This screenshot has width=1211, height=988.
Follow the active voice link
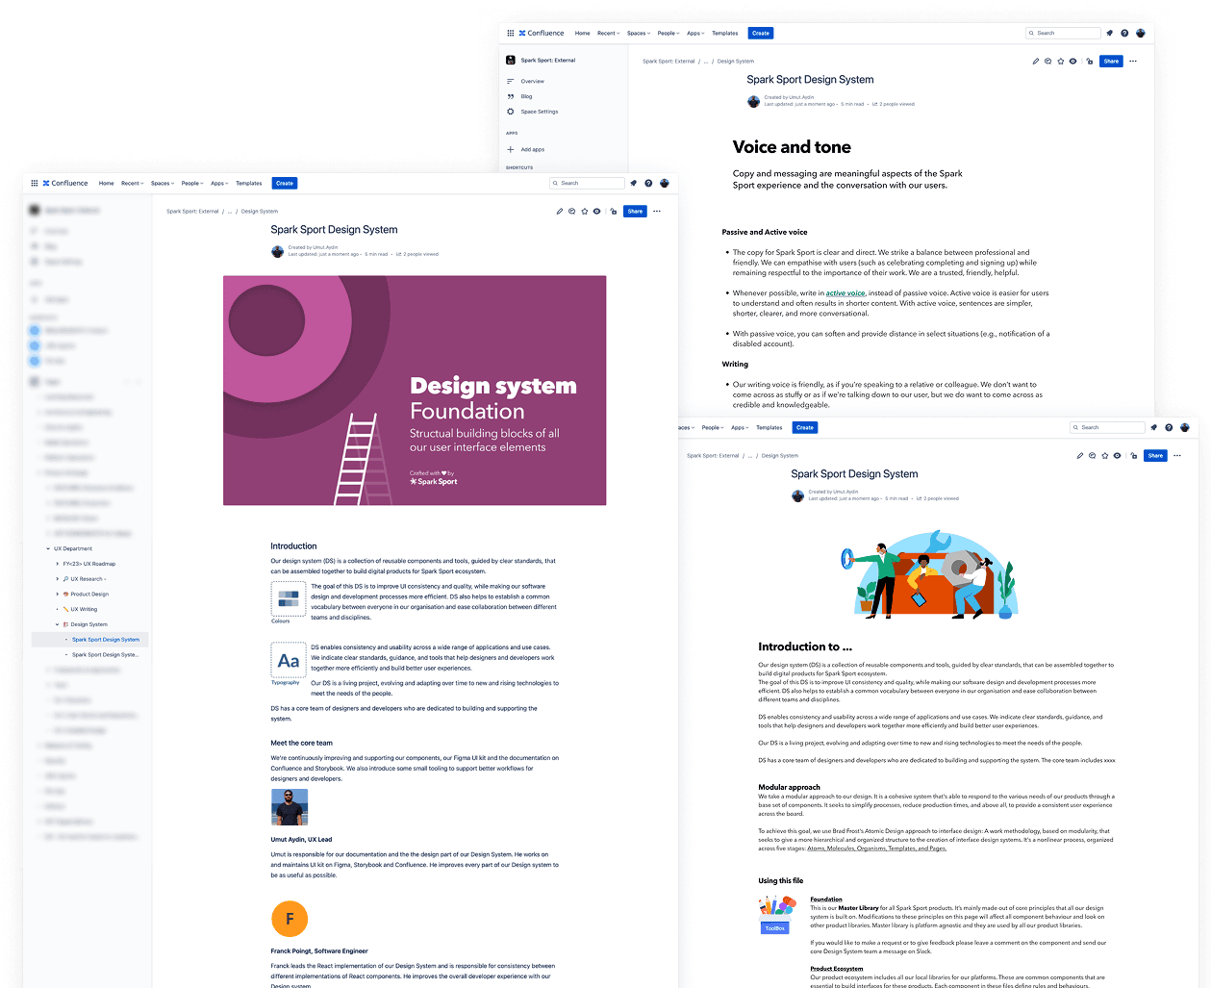845,293
